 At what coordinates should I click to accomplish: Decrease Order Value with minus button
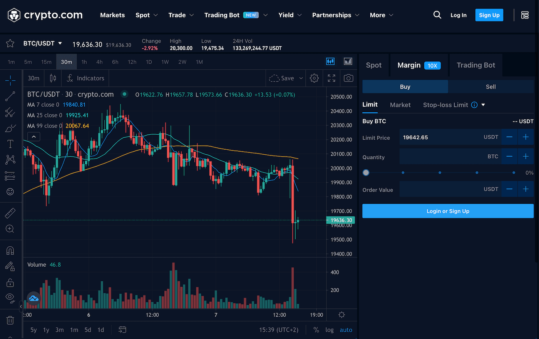pyautogui.click(x=509, y=189)
